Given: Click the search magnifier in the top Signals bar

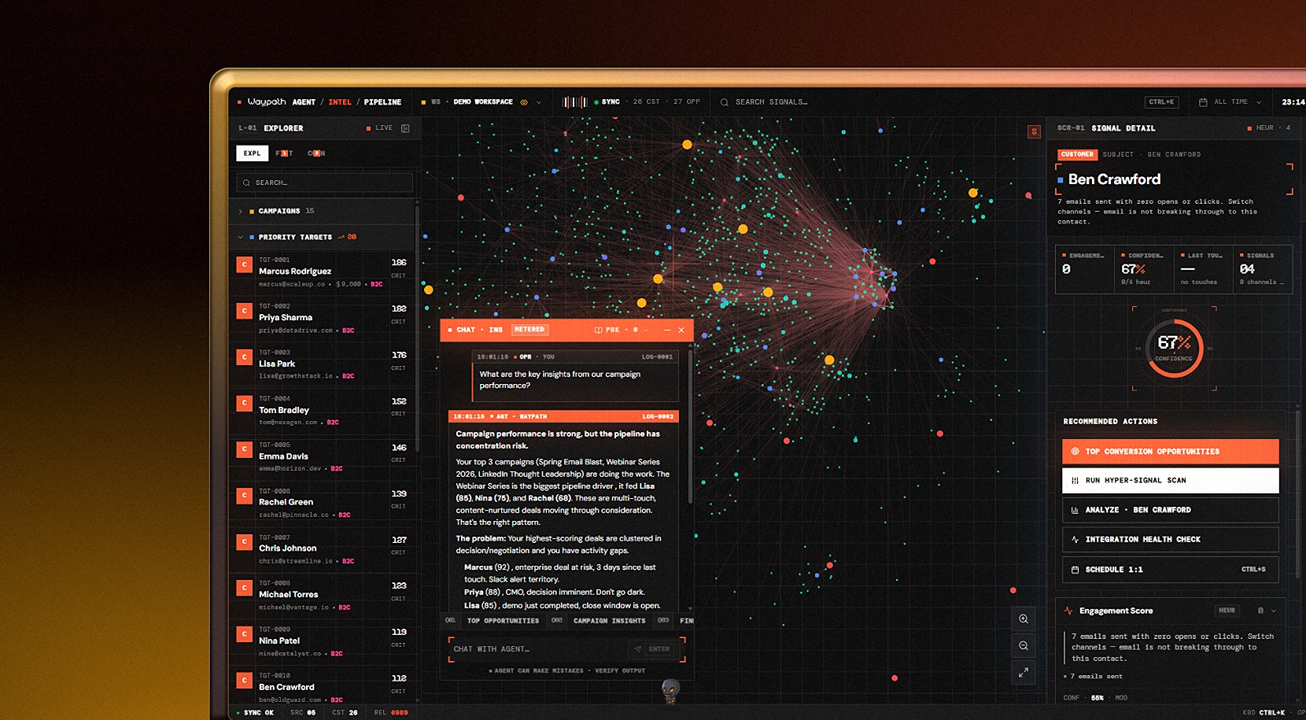Looking at the screenshot, I should pos(723,102).
